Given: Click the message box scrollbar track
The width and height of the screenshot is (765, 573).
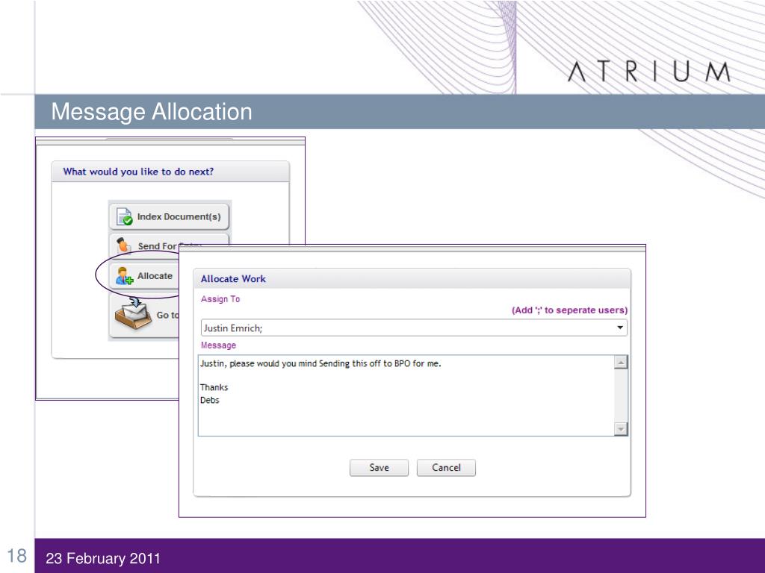Looking at the screenshot, I should tap(620, 395).
